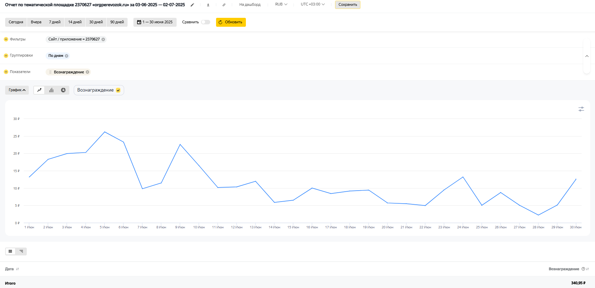The width and height of the screenshot is (595, 288).
Task: Add a filter with plus icon
Action: [x=6, y=39]
